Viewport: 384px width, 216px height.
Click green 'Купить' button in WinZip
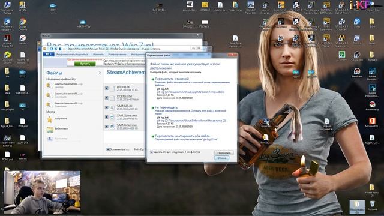(85, 64)
